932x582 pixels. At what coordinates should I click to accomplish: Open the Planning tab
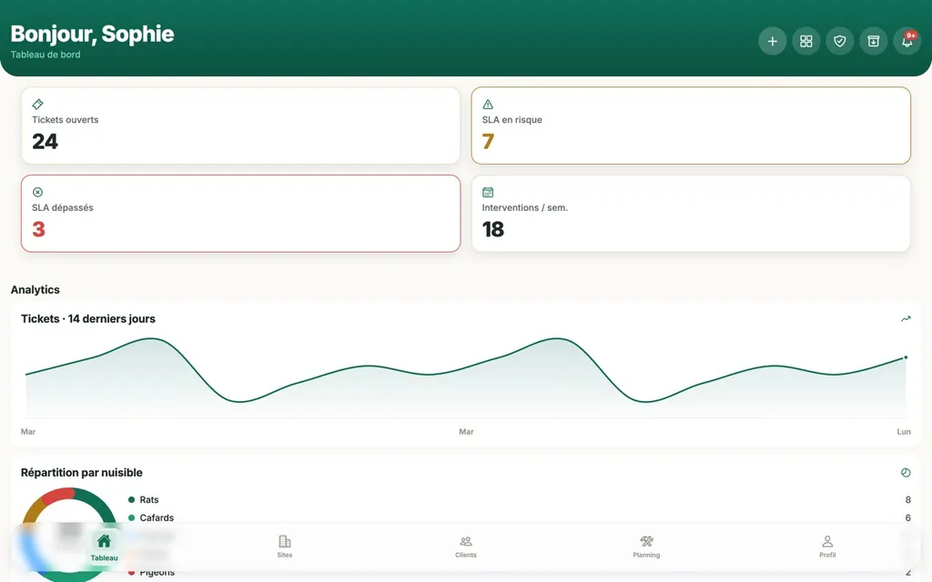point(646,547)
